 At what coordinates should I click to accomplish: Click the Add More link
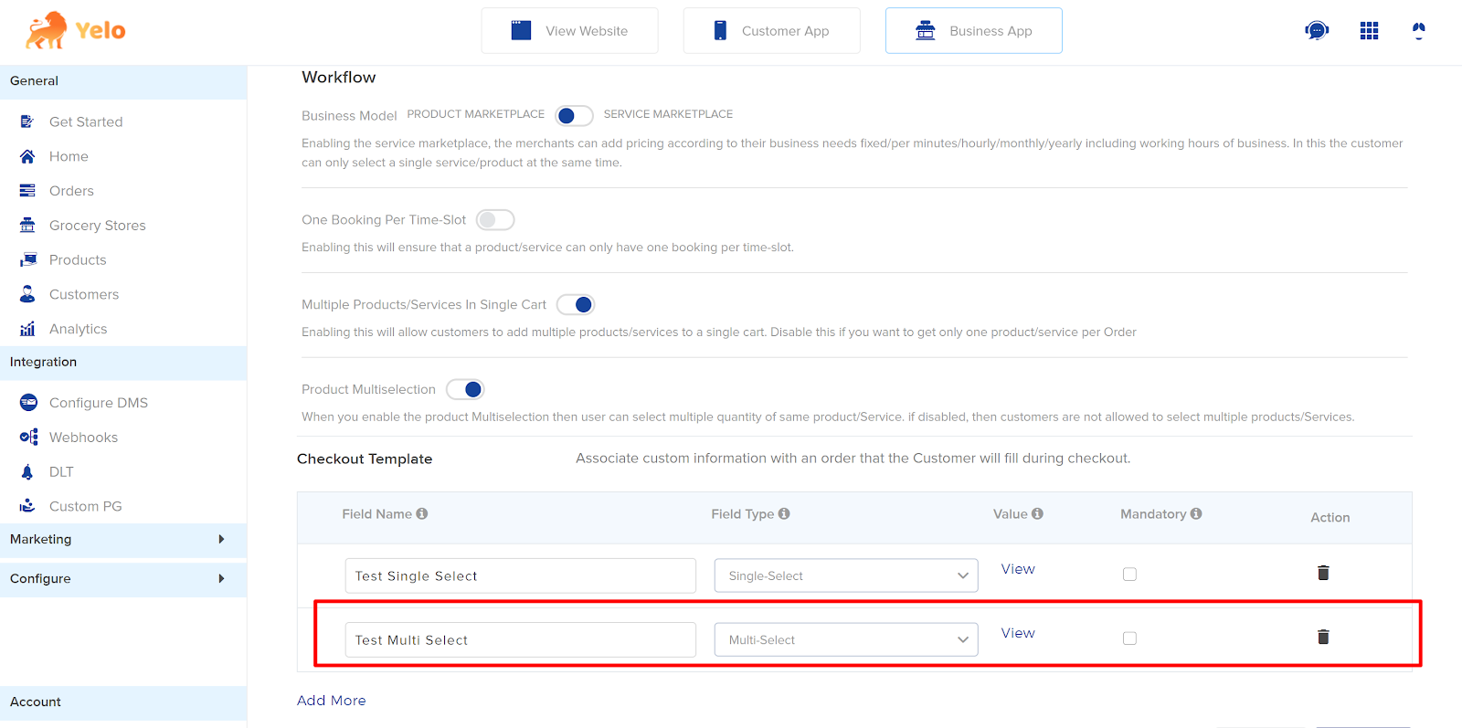(332, 701)
